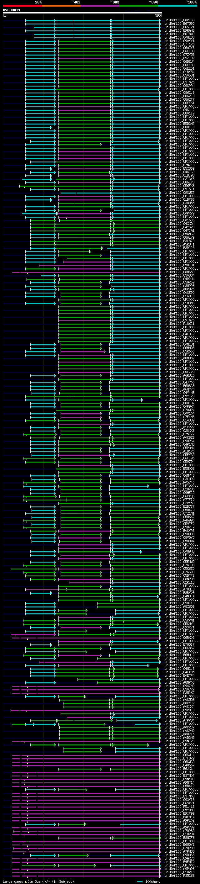Select the UniRef100_Q3T025 label
200x884 pixels.
pyautogui.click(x=179, y=82)
